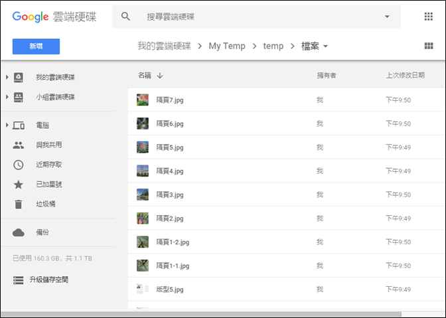Image resolution: width=446 pixels, height=318 pixels.
Task: Open Backups cloud icon
Action: [x=18, y=232]
